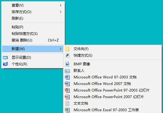The height and width of the screenshot is (113, 163).
Task: Click the Ctrl+Z shortcut text
Action: (x=53, y=40)
